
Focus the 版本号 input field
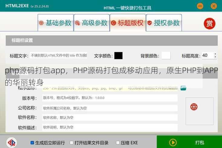pos(110,98)
